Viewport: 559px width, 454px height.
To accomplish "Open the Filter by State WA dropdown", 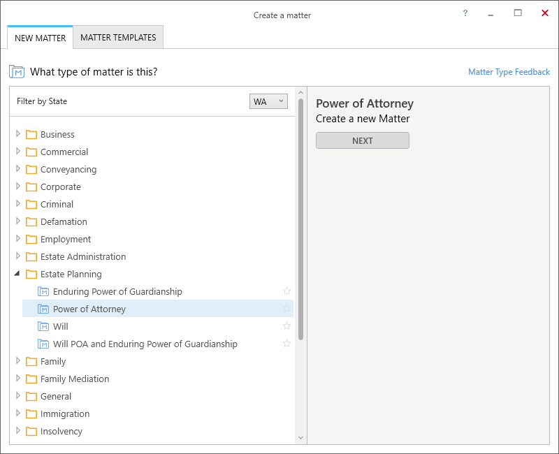I will 268,101.
